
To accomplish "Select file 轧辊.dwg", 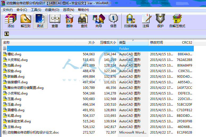I will click(x=14, y=116).
